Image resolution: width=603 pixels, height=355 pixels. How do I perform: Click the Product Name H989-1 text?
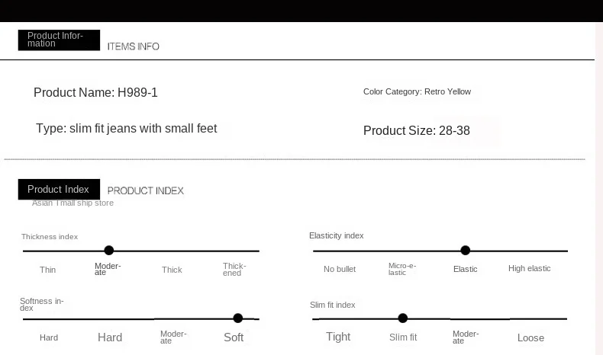click(95, 92)
